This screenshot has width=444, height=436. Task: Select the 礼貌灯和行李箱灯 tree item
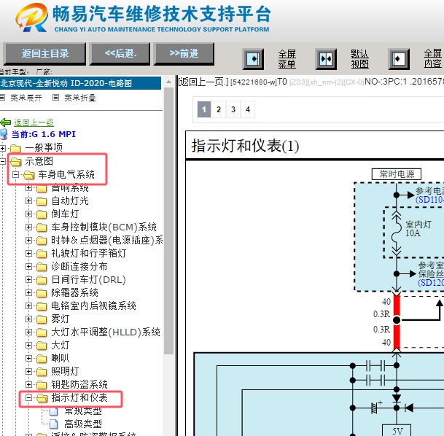click(x=89, y=254)
